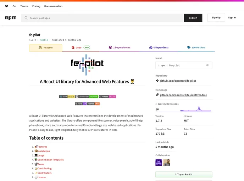Screen dimensions: 244x181
Task: Click the react 18.2.0 badge
Action: (67, 97)
